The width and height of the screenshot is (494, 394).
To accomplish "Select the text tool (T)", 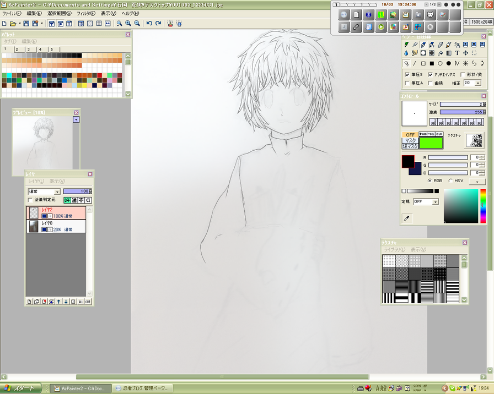I will coord(457,53).
